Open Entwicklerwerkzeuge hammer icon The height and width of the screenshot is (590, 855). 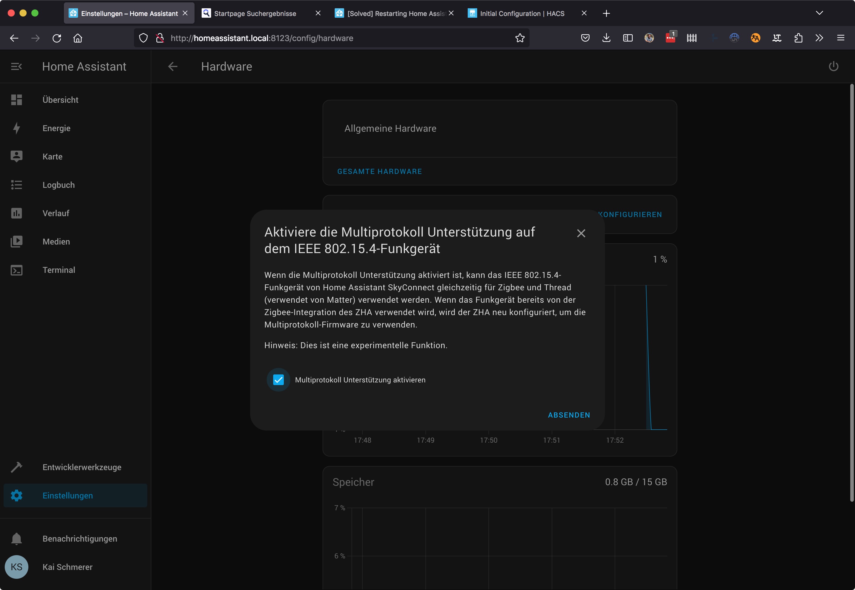pos(16,467)
